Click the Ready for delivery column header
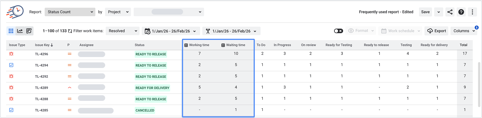The height and width of the screenshot is (118, 482). point(434,45)
